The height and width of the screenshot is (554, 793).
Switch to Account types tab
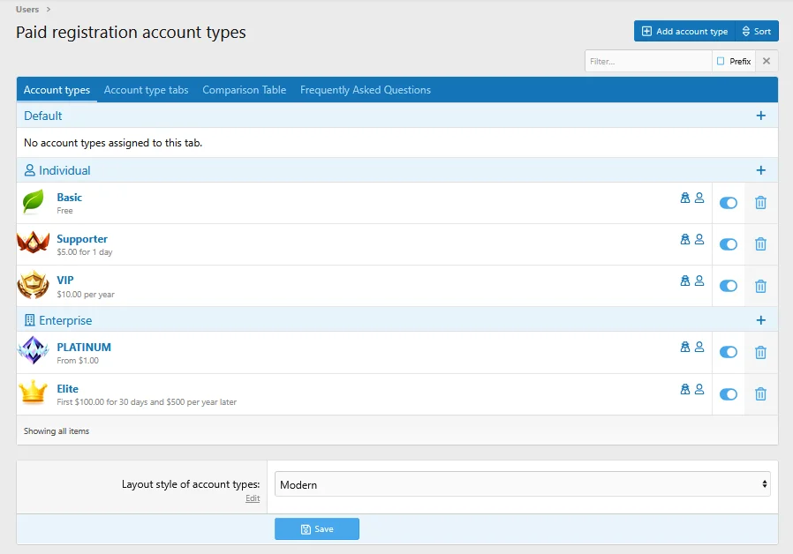pyautogui.click(x=57, y=90)
